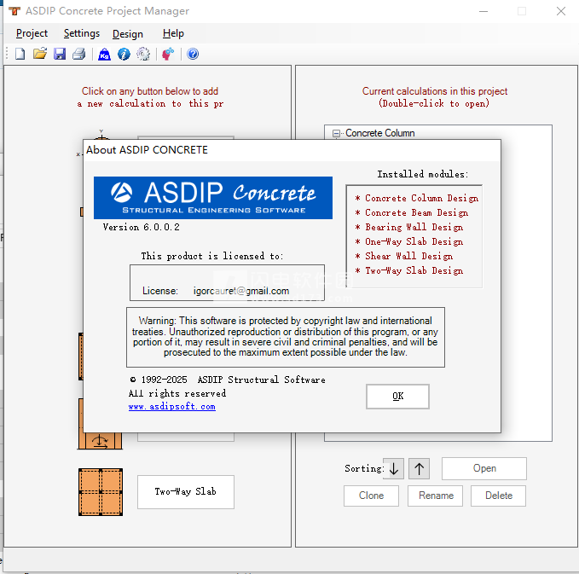Save the project with the floppy disk icon
The width and height of the screenshot is (579, 574).
pos(60,54)
